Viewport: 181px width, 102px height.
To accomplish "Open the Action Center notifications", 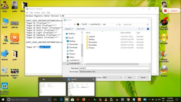I will coord(177,99).
